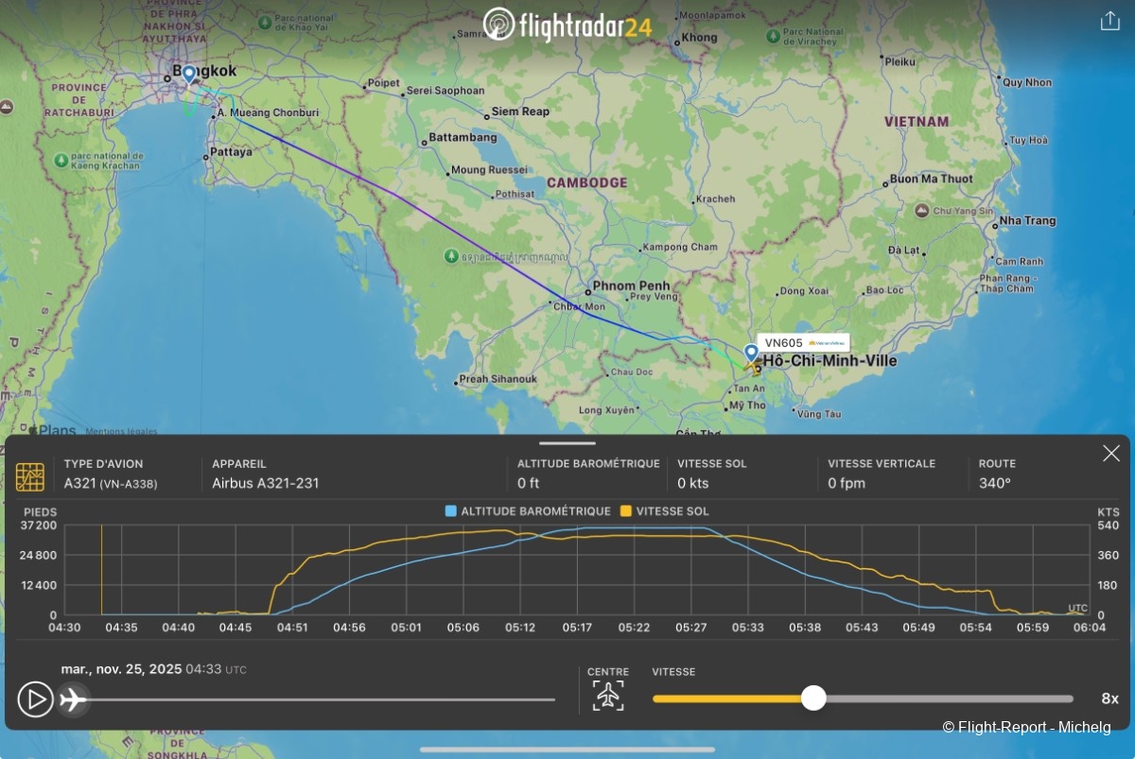Close the flight details panel
The height and width of the screenshot is (759, 1135).
coord(1111,454)
